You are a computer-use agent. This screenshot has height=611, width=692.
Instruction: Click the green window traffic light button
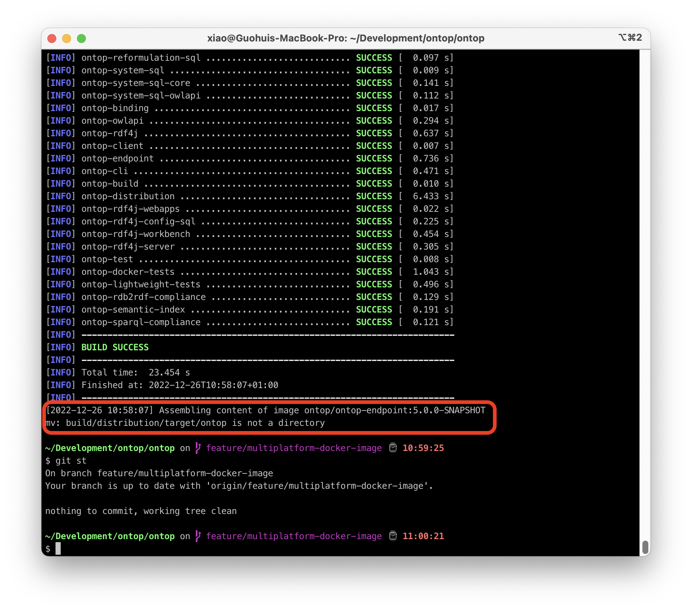tap(81, 38)
